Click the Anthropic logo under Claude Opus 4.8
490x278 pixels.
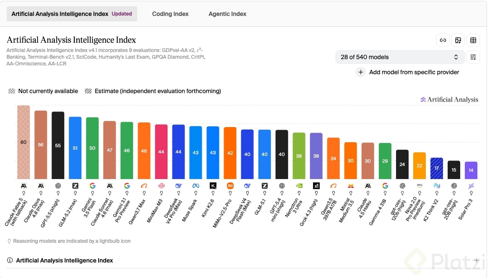click(x=41, y=185)
